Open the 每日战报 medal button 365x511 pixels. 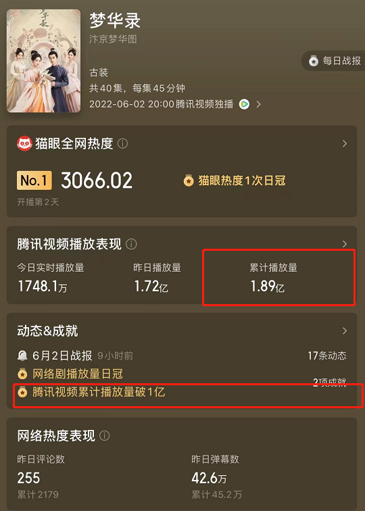tap(334, 61)
